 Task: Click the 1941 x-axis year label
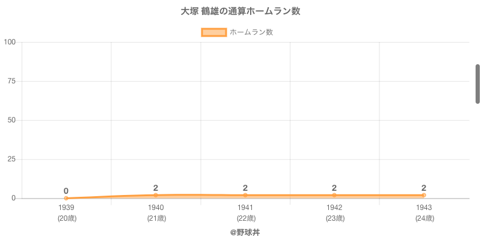click(x=245, y=208)
